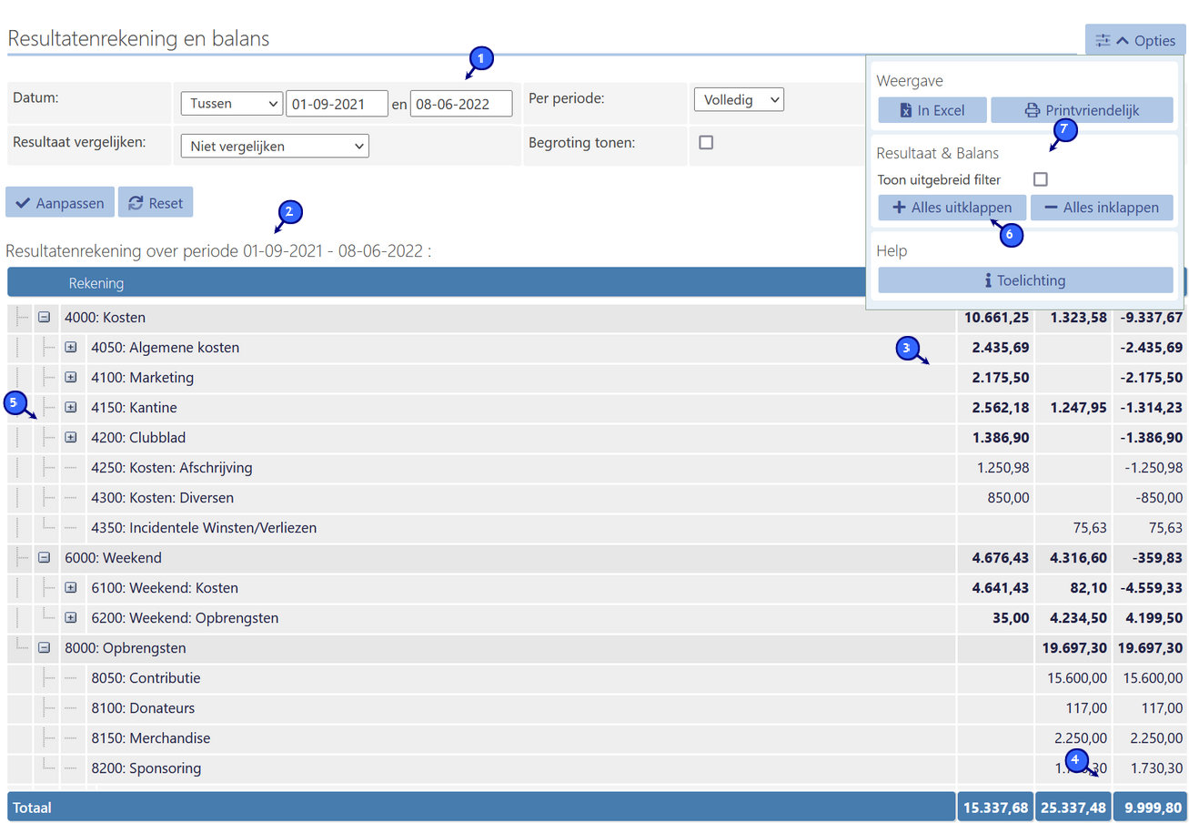Reset the filter form
The width and height of the screenshot is (1189, 823).
(156, 202)
